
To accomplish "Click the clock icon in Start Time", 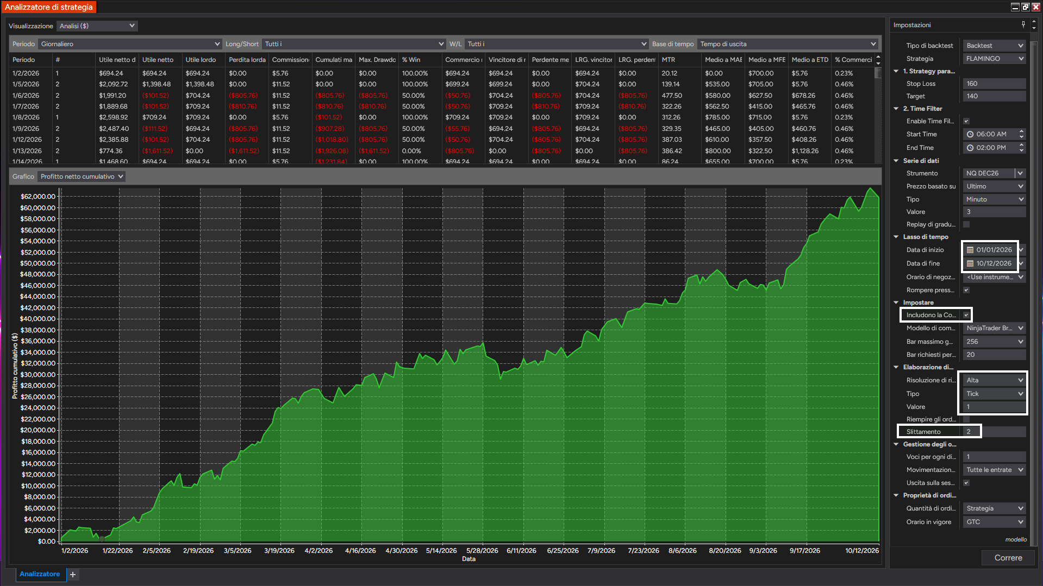I will tap(970, 134).
